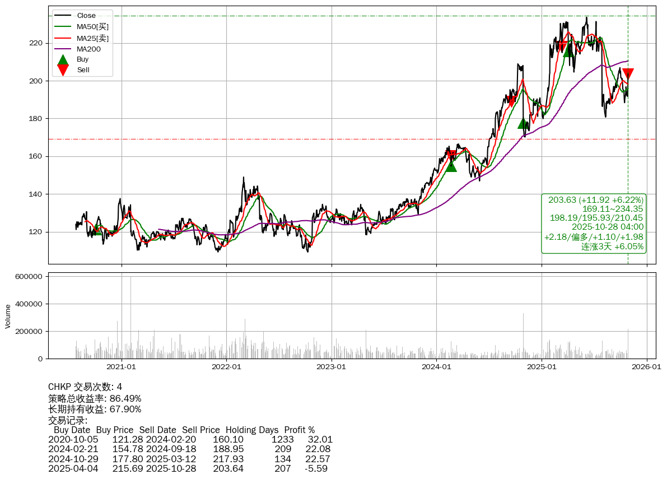Click the red sell marker at chart's far right

pos(628,73)
